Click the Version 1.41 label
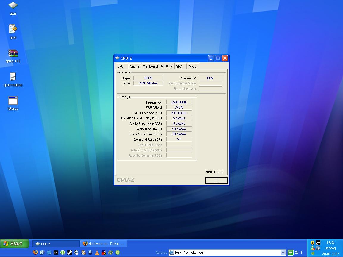Viewport: 343px width, 257px height. click(214, 172)
